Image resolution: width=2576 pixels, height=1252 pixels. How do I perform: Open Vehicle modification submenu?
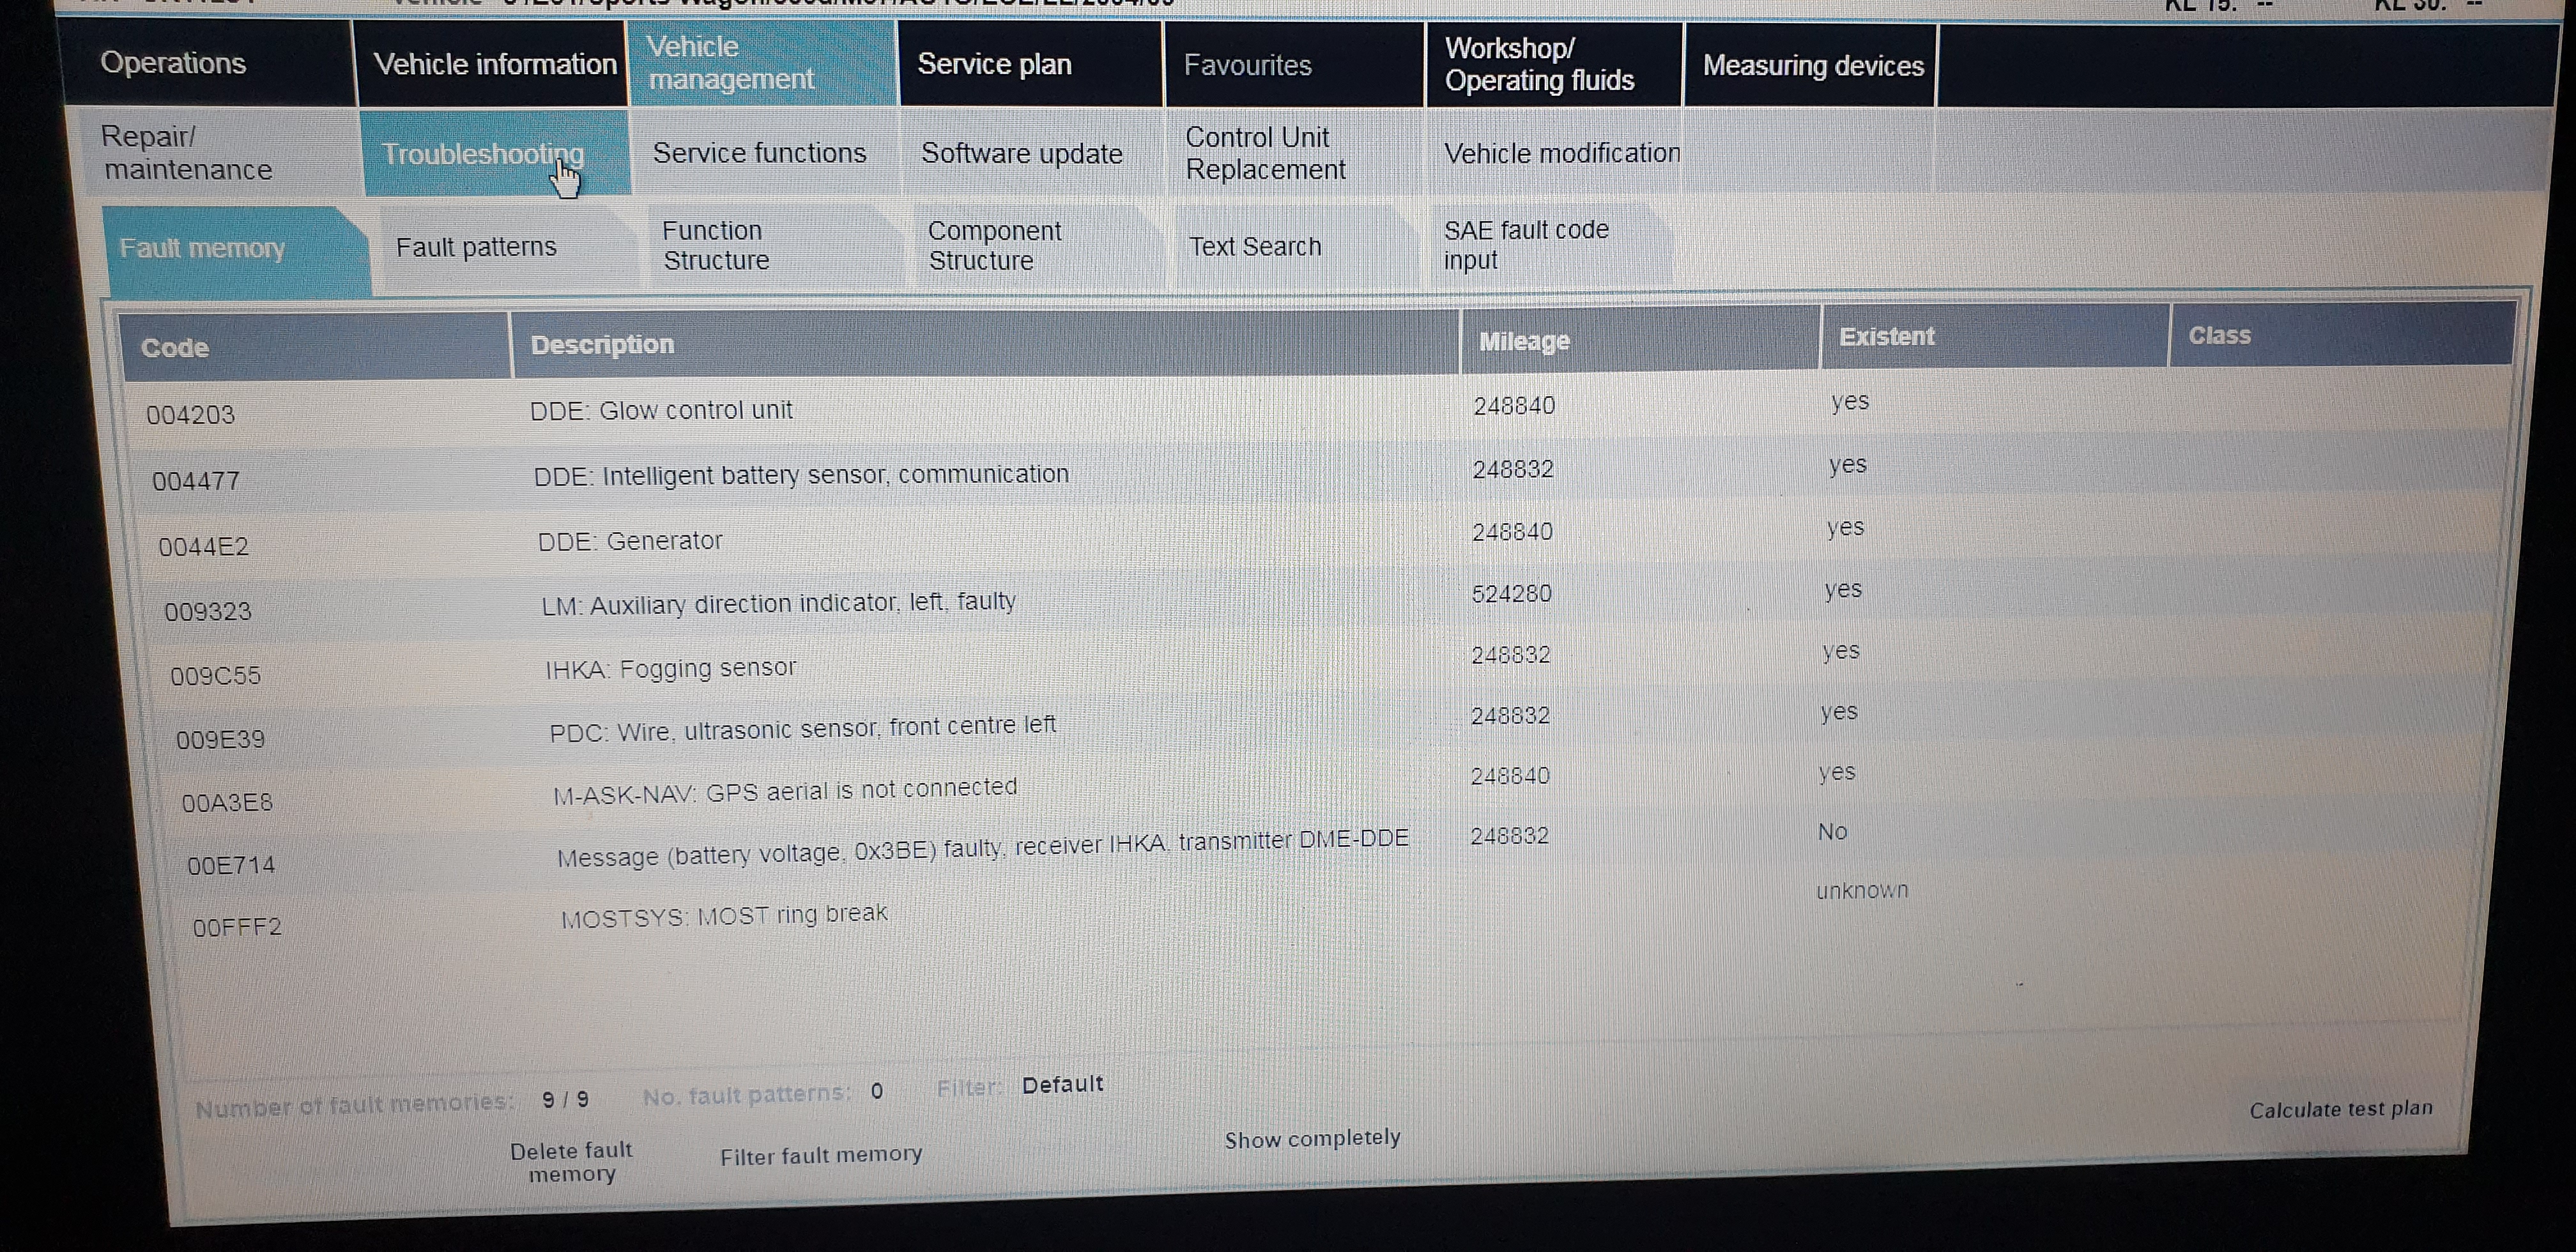[1561, 154]
